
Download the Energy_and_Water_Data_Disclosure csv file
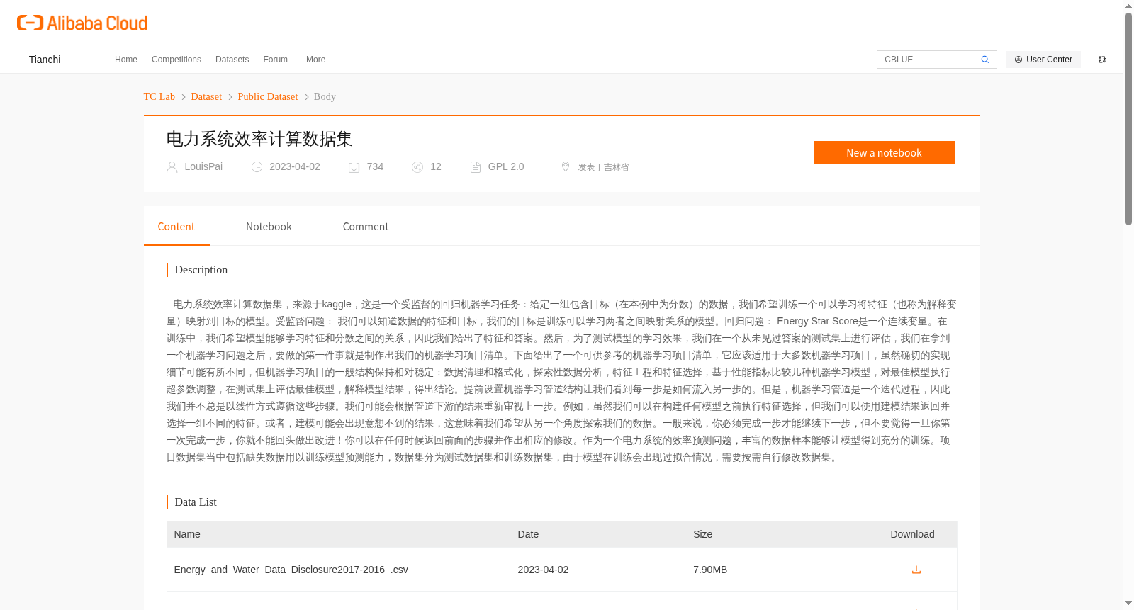916,570
